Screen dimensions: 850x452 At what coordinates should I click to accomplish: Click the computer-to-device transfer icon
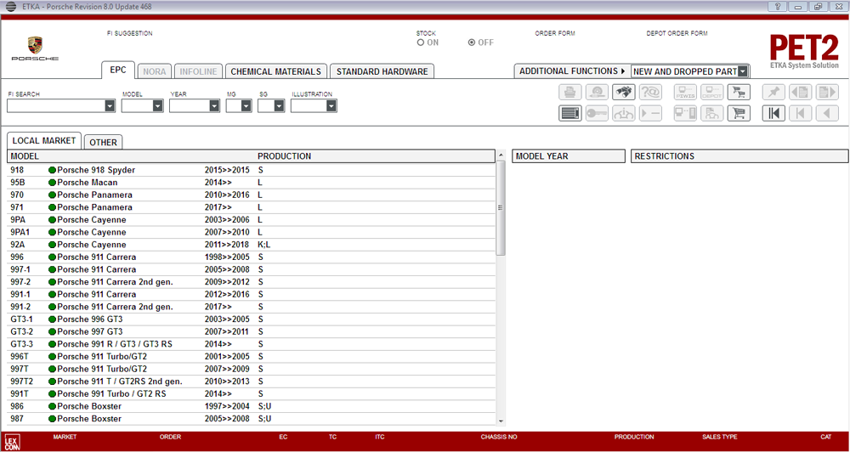pyautogui.click(x=685, y=113)
